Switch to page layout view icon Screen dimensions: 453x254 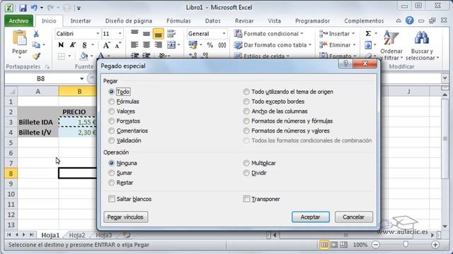334,245
